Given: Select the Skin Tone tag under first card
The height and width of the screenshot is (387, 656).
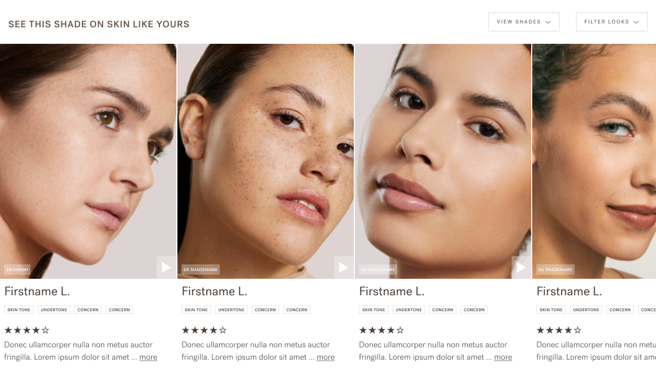Looking at the screenshot, I should 19,310.
